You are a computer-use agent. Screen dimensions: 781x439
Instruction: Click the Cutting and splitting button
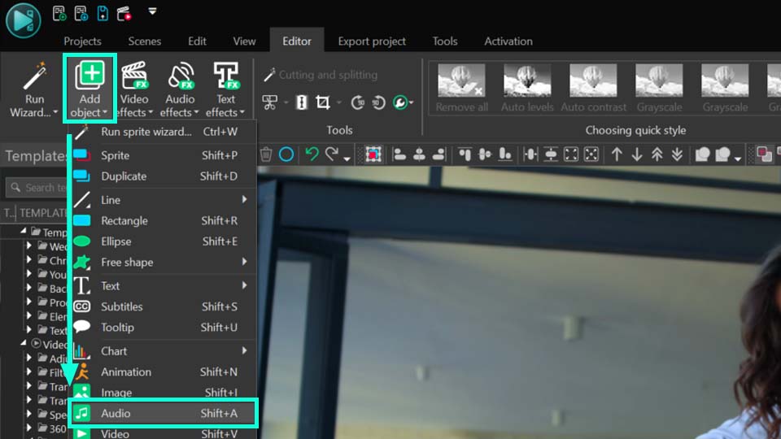[x=320, y=75]
